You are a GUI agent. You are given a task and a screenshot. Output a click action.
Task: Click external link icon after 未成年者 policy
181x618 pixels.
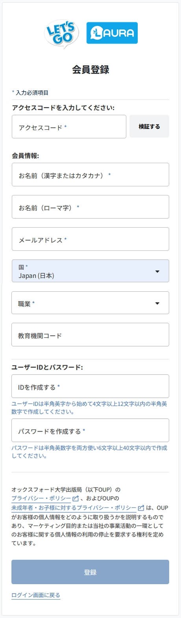141,508
